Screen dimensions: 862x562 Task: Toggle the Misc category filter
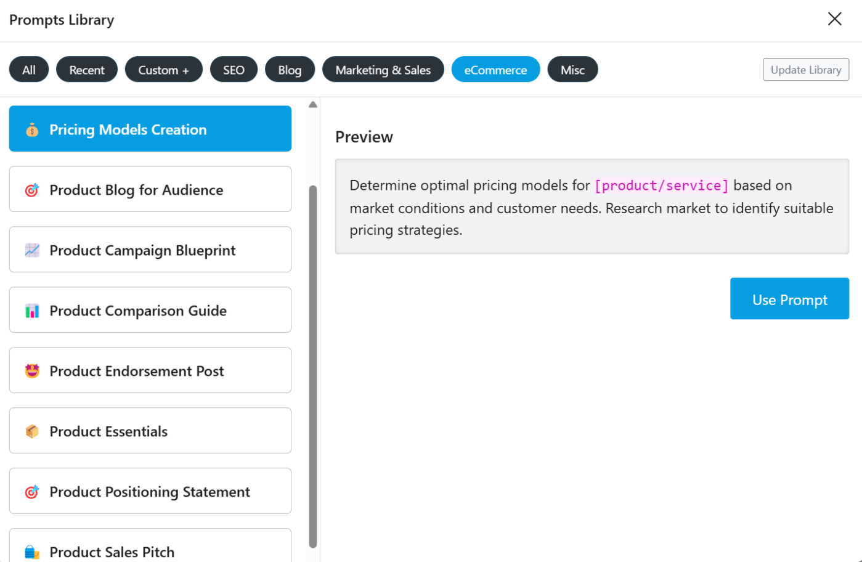572,69
